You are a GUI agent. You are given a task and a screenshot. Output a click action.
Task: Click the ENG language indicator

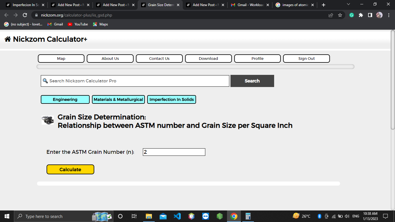point(356,216)
